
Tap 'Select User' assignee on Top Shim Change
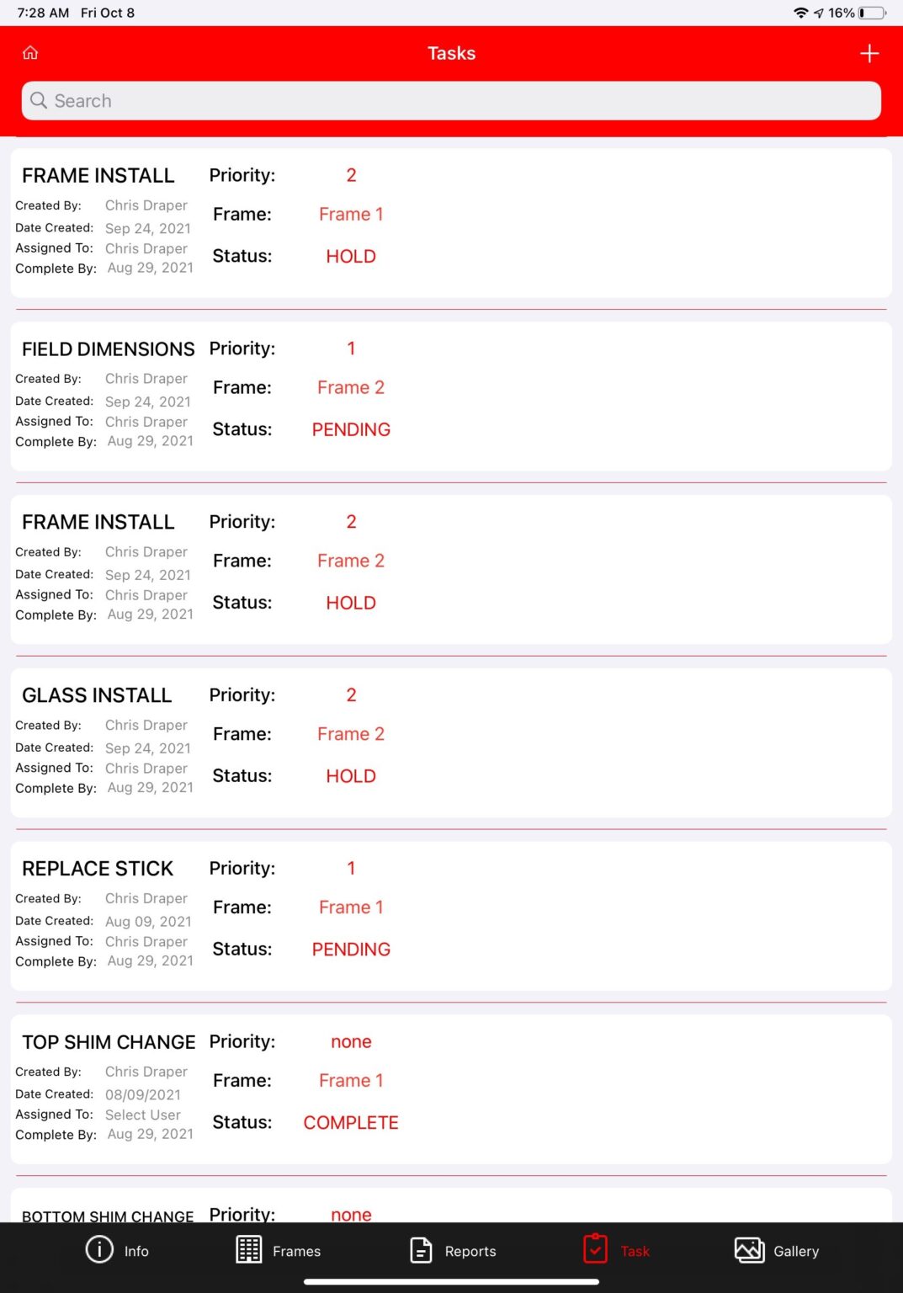tap(142, 1115)
